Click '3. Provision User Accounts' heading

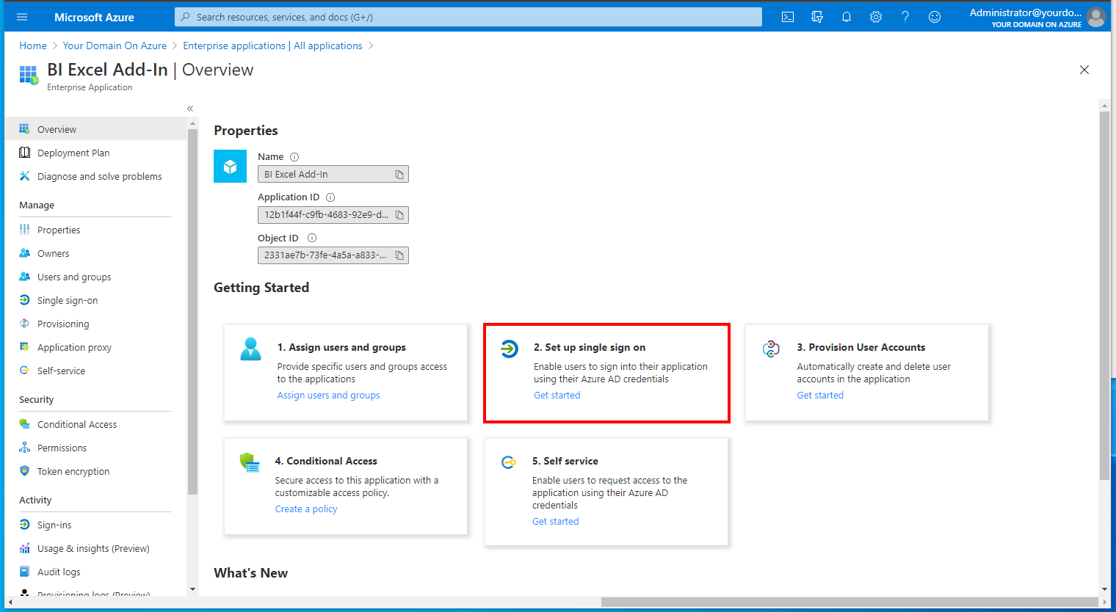coord(861,347)
